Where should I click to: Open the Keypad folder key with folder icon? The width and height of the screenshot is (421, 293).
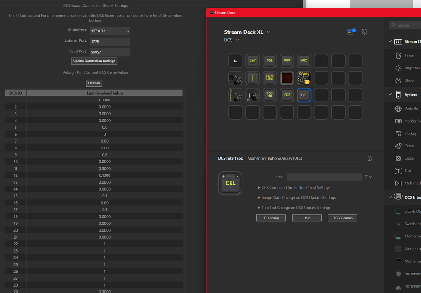[304, 78]
